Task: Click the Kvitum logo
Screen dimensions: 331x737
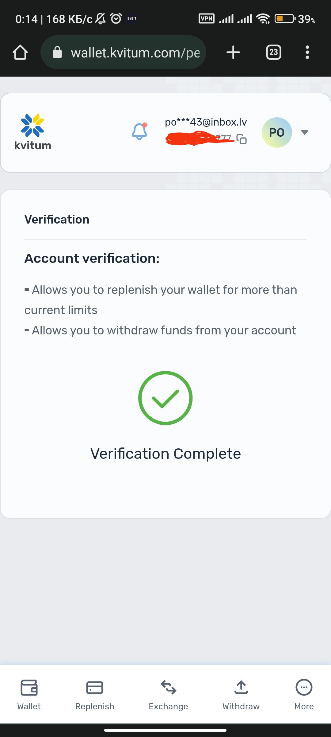Action: 32,132
